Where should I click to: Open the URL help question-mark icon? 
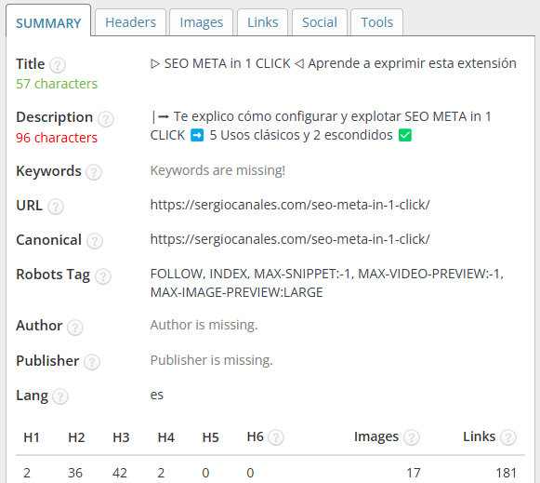(x=56, y=207)
